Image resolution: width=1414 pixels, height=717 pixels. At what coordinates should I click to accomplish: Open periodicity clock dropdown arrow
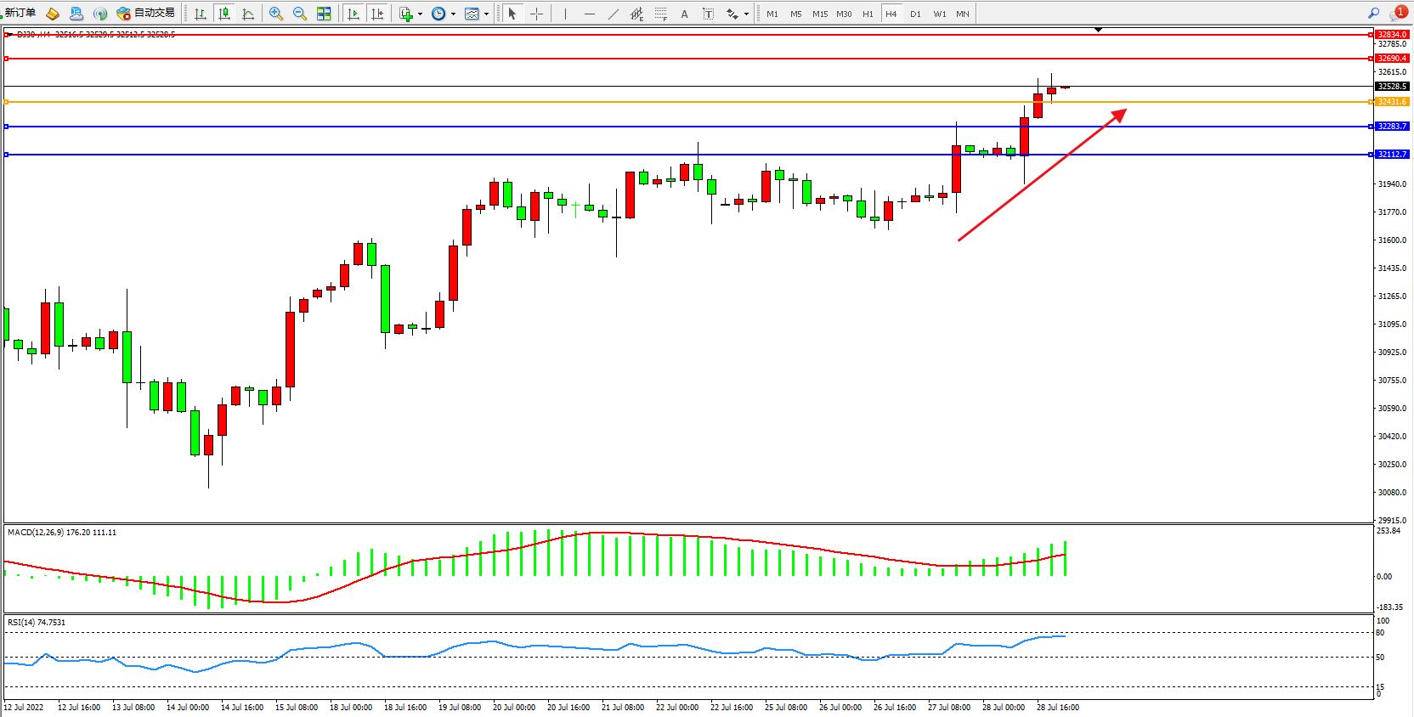coord(453,14)
